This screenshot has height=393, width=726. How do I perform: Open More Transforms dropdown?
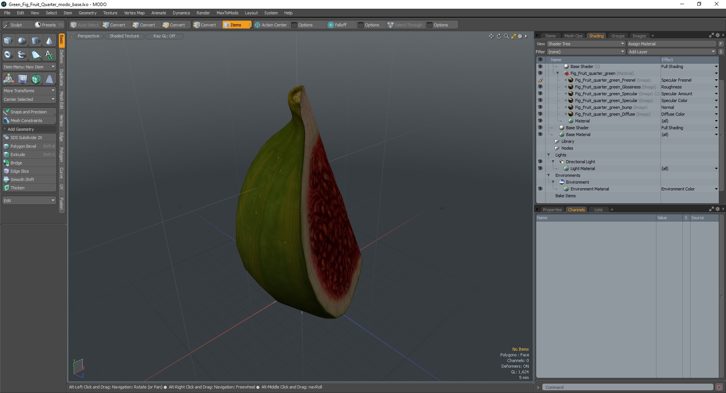[x=29, y=91]
